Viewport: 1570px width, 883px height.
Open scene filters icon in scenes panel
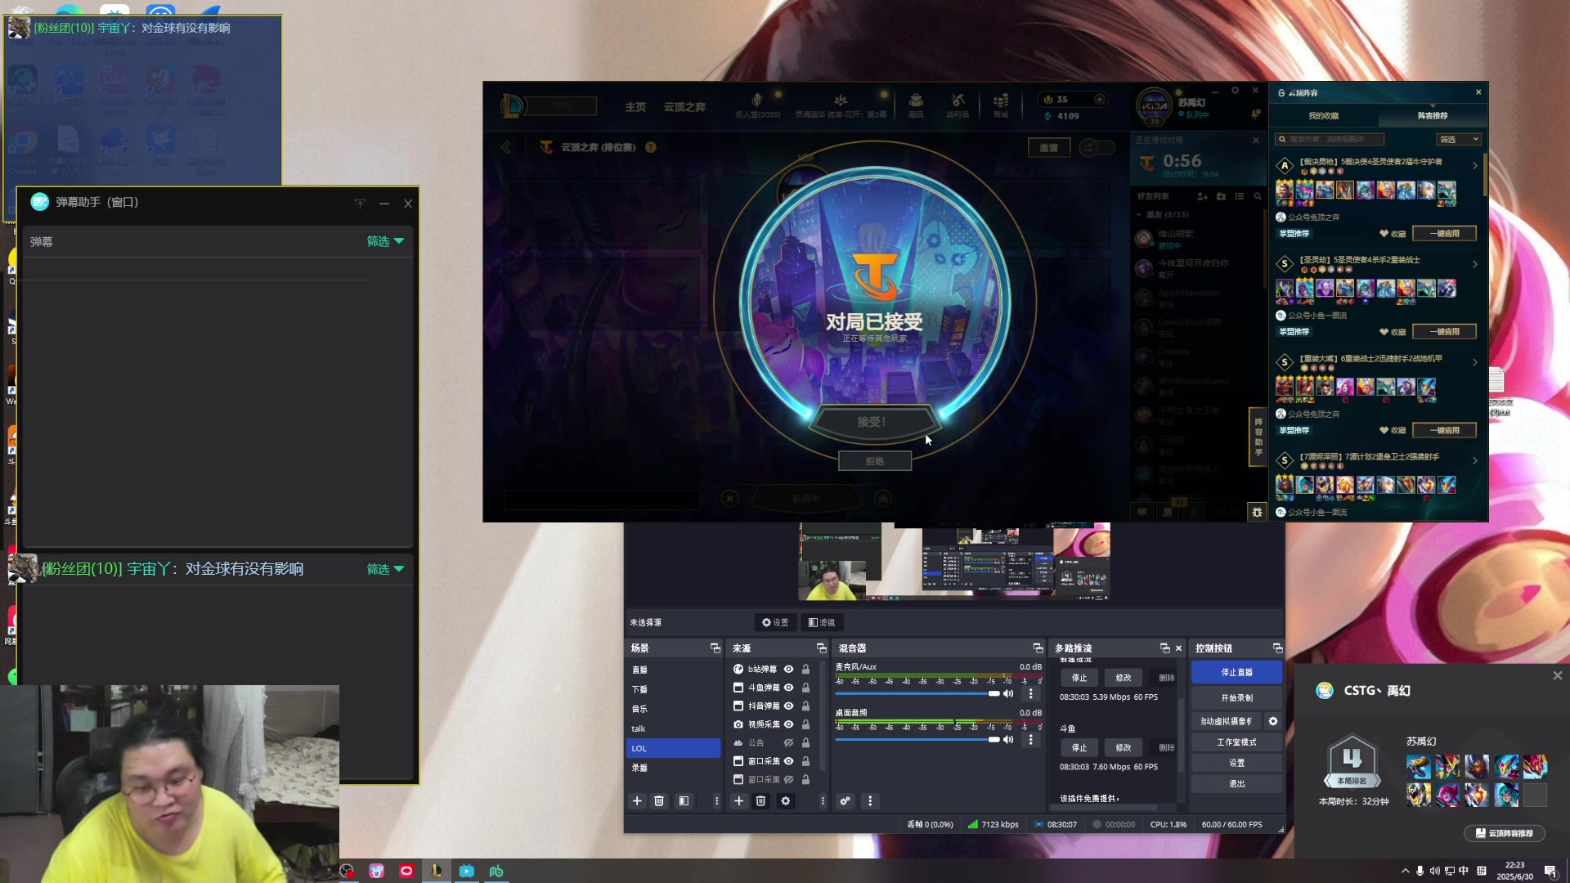(684, 800)
